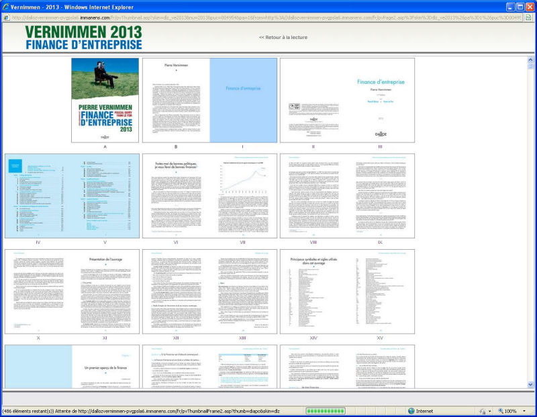
Task: Open the symbols and sigles spread XIV–XV
Action: pos(347,291)
